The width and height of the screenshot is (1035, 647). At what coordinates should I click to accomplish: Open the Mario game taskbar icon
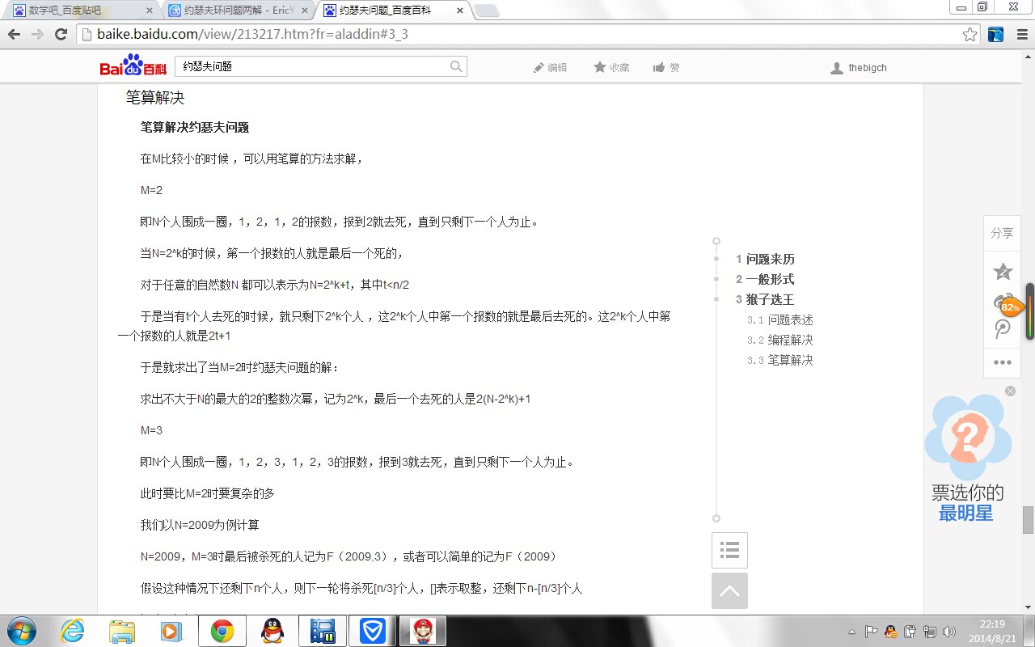423,631
